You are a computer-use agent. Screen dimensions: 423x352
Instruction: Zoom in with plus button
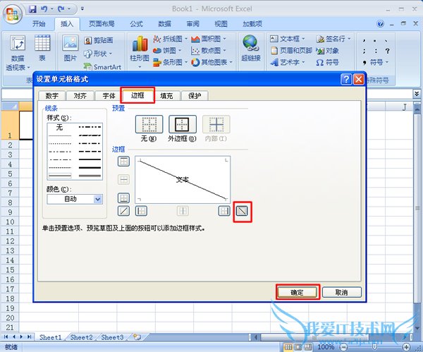pyautogui.click(x=406, y=347)
